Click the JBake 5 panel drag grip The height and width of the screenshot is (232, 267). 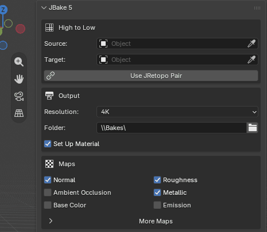pos(257,8)
